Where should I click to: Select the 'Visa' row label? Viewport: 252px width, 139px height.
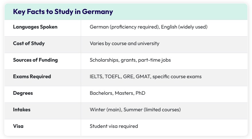point(18,126)
